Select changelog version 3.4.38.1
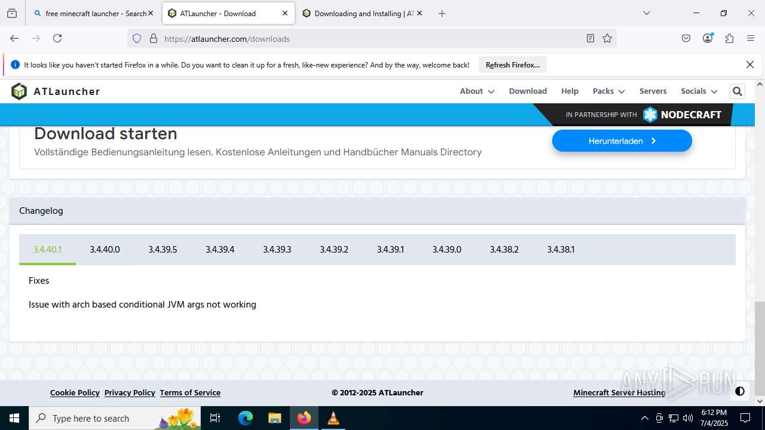The height and width of the screenshot is (430, 765). (561, 249)
